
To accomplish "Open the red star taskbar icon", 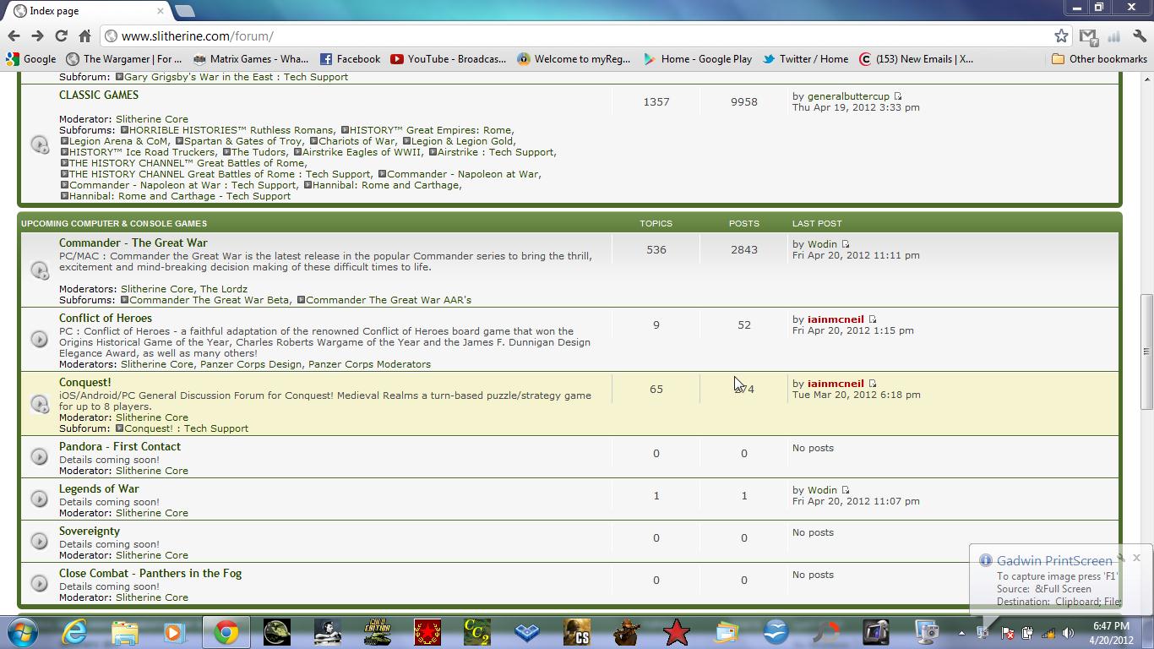I will (676, 632).
